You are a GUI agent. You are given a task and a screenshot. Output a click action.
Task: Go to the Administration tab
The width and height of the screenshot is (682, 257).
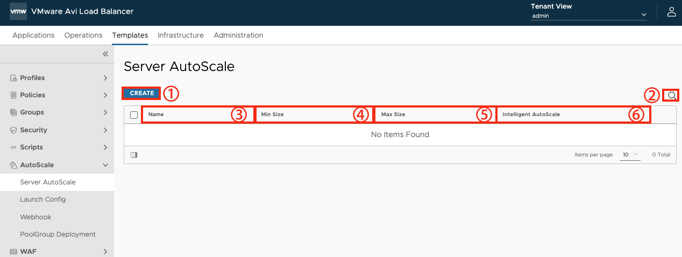coord(238,35)
